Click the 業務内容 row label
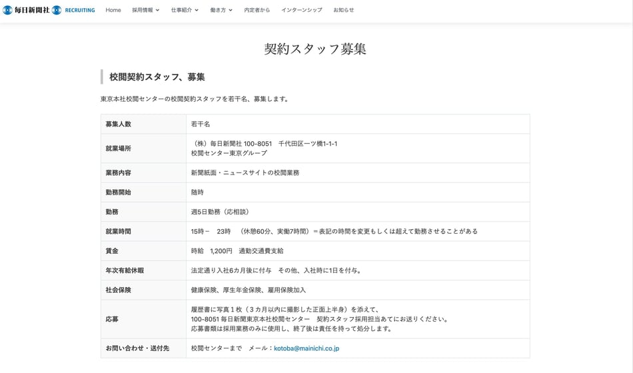633x373 pixels. pos(119,173)
